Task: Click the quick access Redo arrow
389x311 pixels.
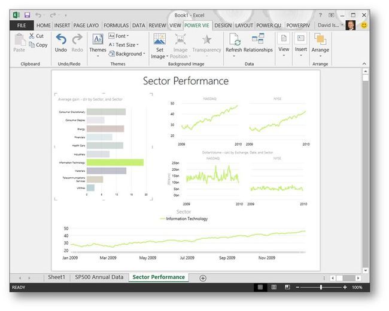Action: tap(53, 15)
